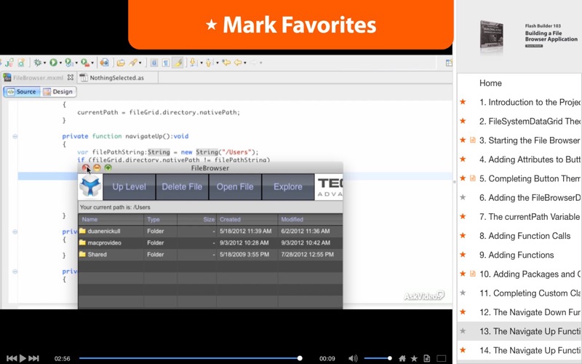Viewport: 582px width, 364px height.
Task: Click the FileBrowser app logo icon
Action: pos(90,187)
